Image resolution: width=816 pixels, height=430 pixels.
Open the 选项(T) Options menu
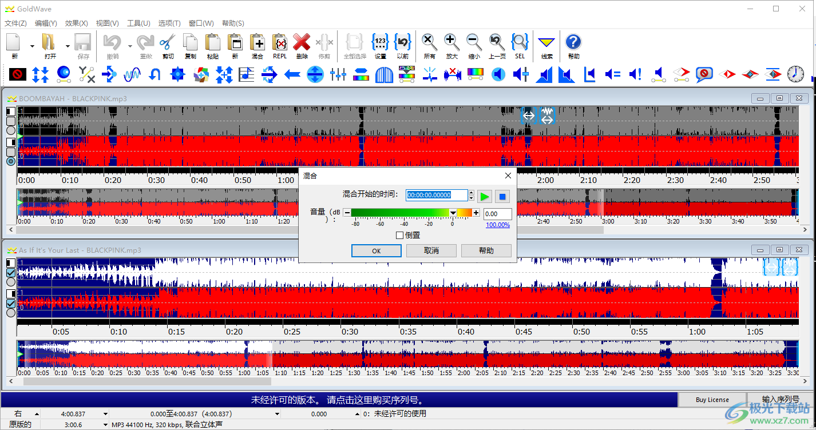tap(169, 23)
